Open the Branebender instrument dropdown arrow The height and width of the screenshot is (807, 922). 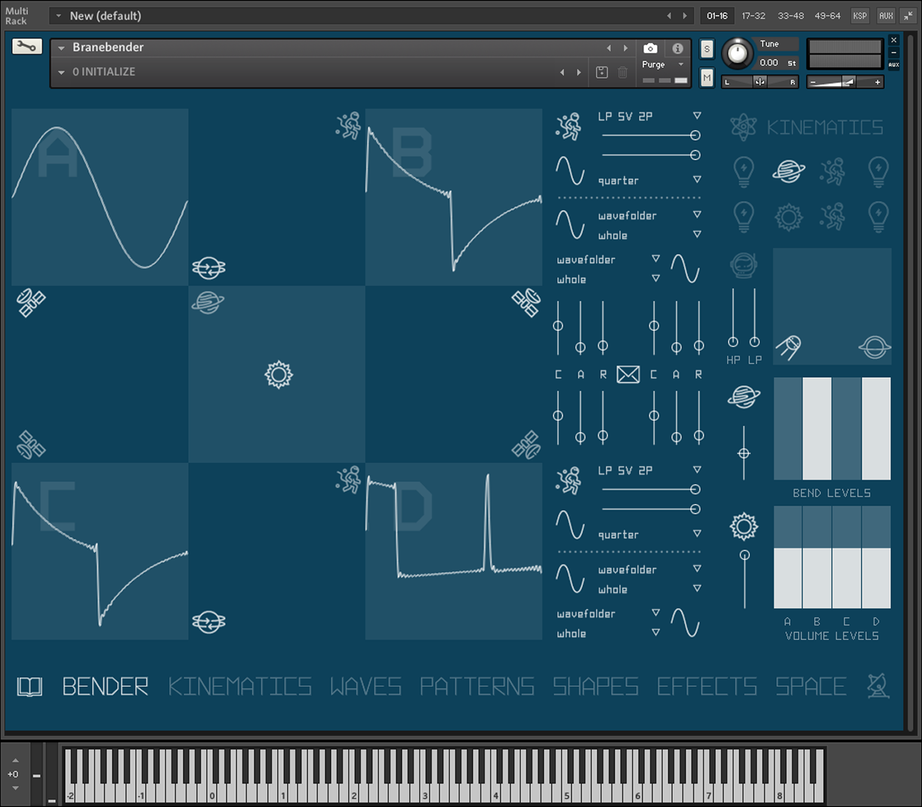tap(61, 48)
